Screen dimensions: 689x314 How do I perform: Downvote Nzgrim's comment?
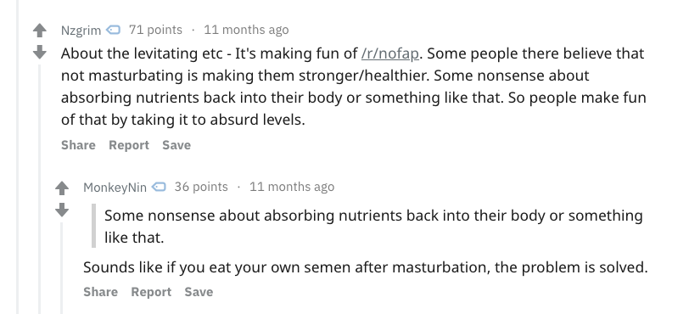tap(40, 52)
